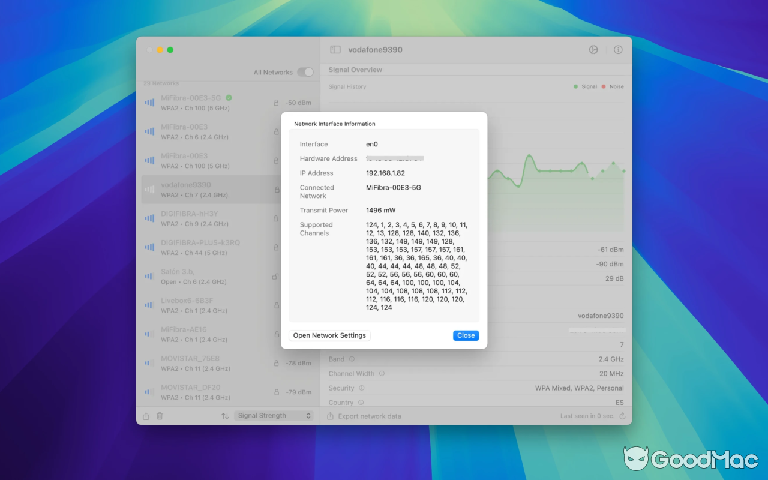
Task: Click the trash icon to clear networks
Action: click(x=159, y=415)
